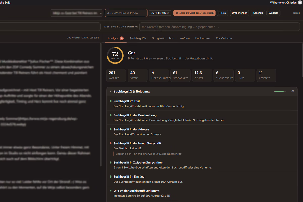
Task: Select 'Wie oft der Suchbegriff vorkommt' heading
Action: click(136, 191)
